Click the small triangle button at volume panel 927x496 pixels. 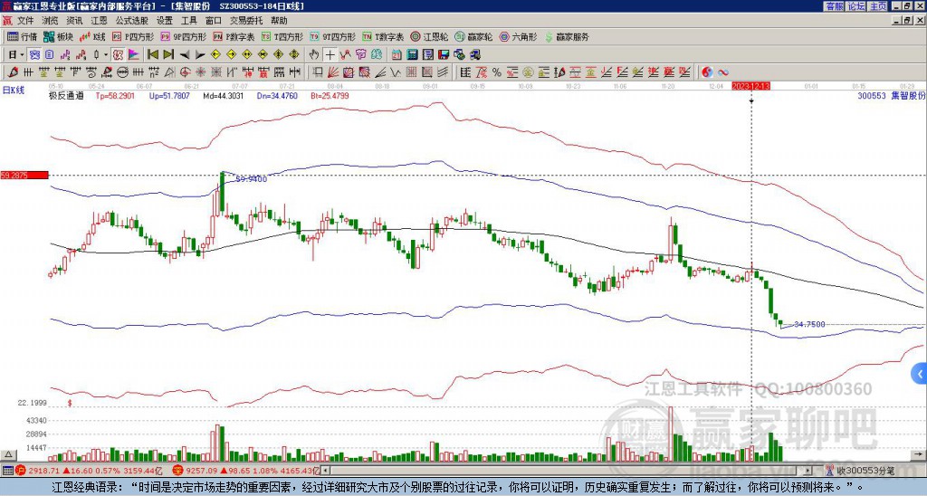[x=7, y=454]
